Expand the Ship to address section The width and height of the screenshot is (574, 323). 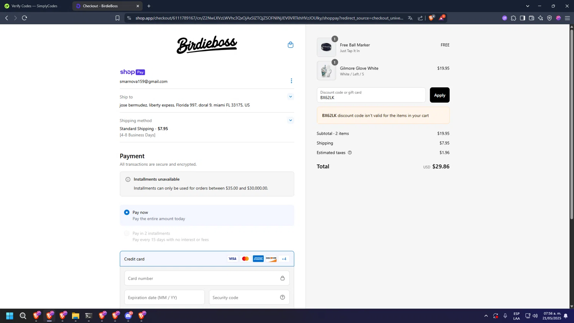pyautogui.click(x=290, y=97)
